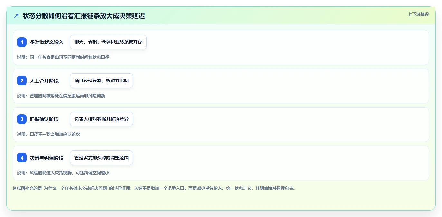The image size is (442, 217).
Task: Click the title 状态分散如何沿着汇报链条放大成决策延迟
Action: 84,16
